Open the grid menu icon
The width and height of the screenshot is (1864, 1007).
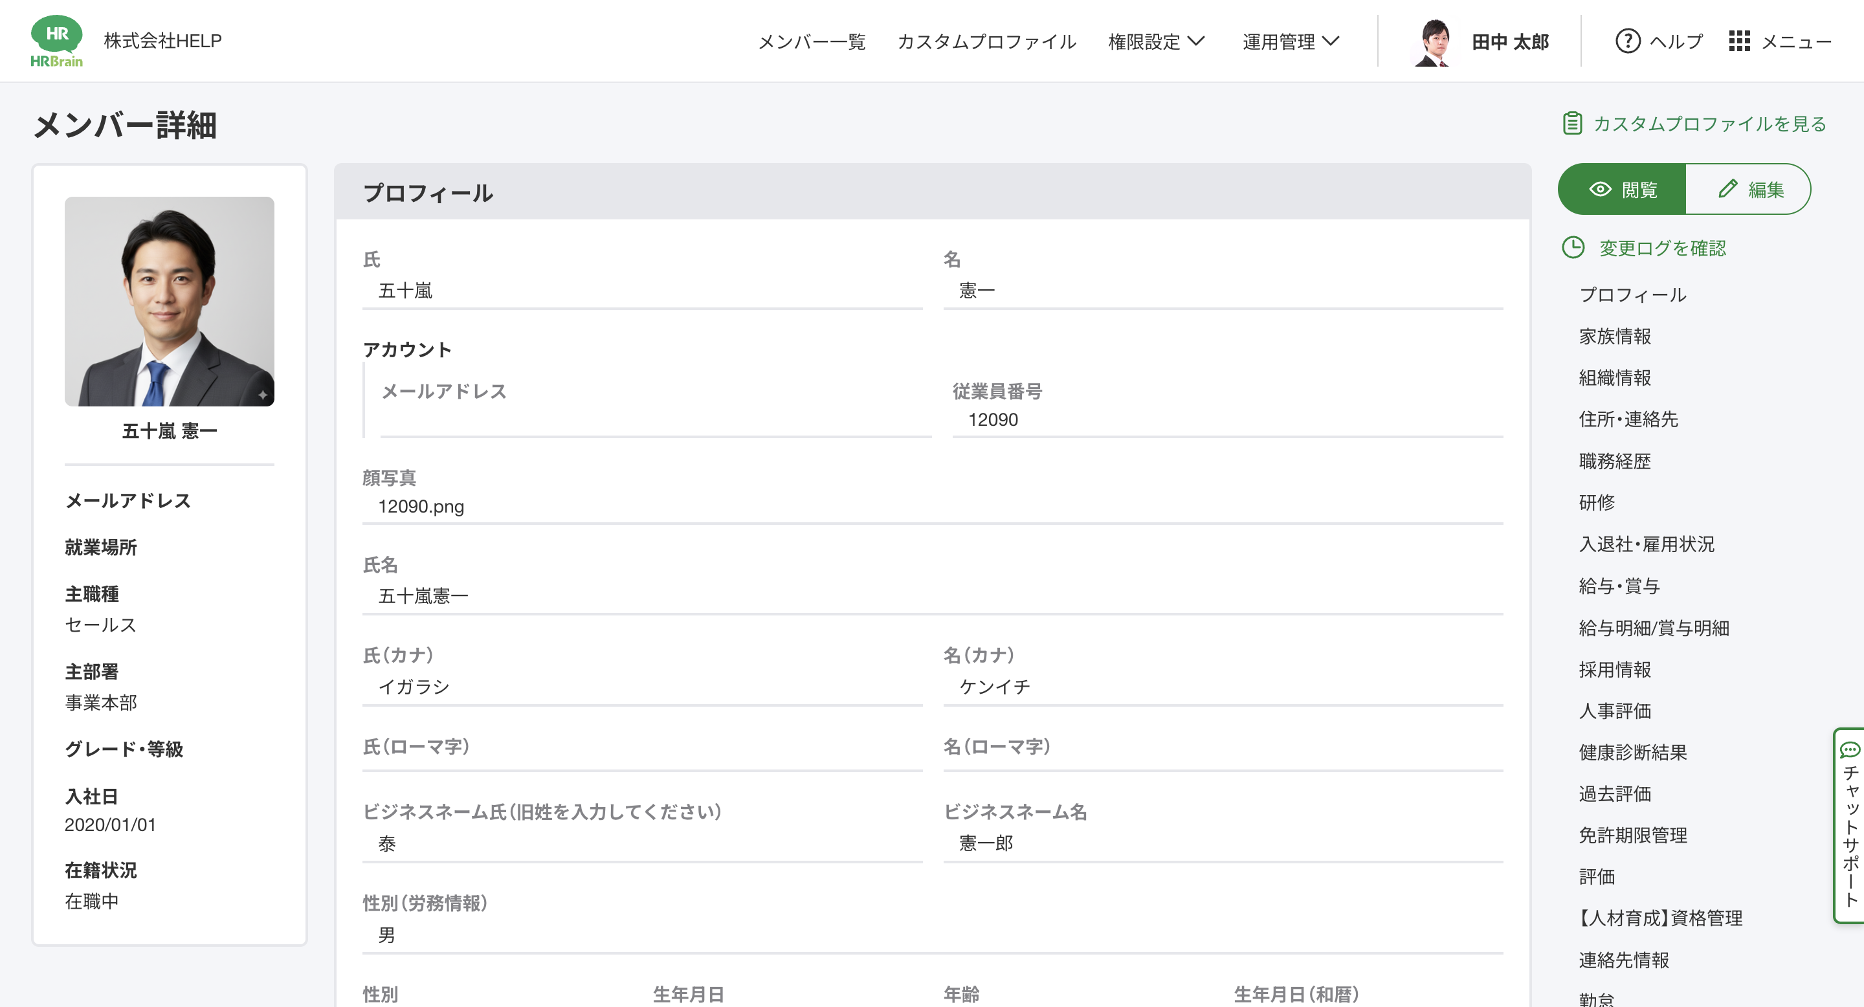[x=1739, y=41]
